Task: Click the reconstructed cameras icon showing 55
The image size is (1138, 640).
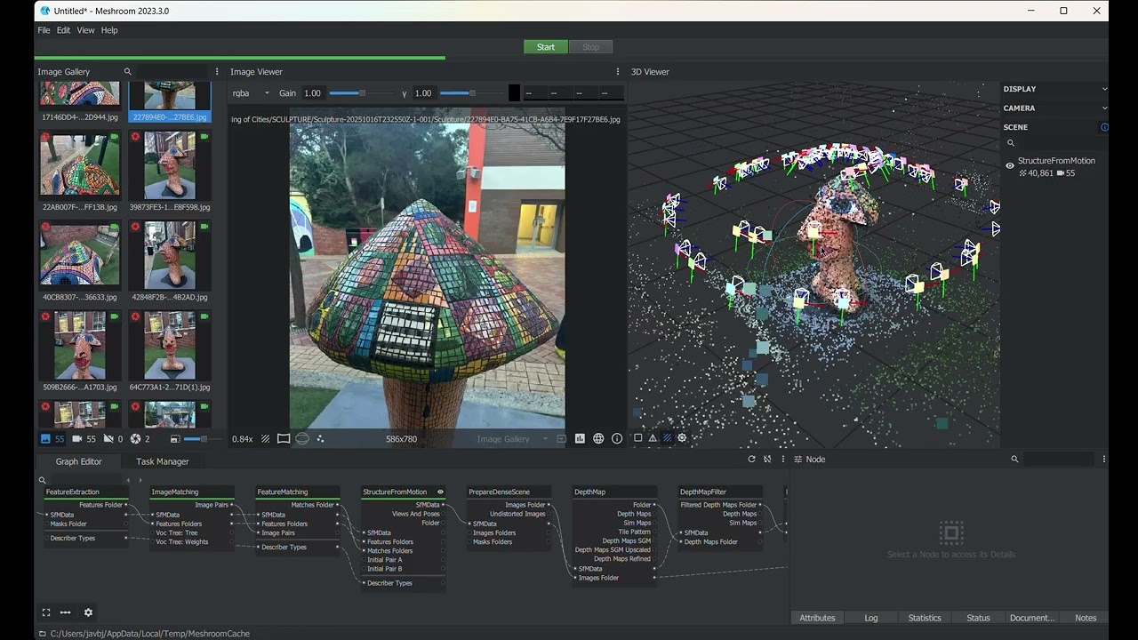Action: click(x=76, y=439)
